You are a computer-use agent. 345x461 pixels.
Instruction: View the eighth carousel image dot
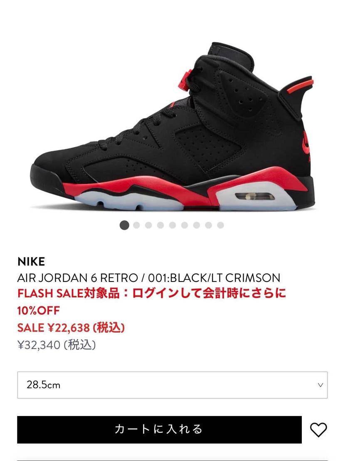pos(209,225)
